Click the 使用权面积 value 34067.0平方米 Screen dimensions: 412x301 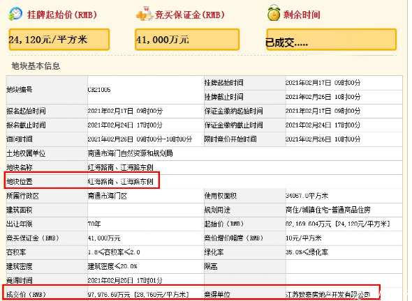click(307, 196)
